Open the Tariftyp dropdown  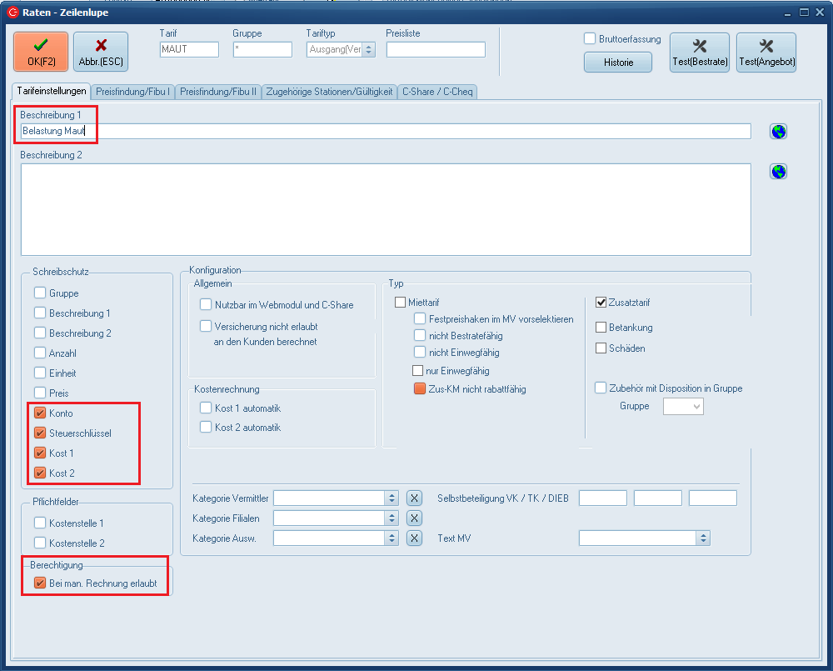pos(368,50)
